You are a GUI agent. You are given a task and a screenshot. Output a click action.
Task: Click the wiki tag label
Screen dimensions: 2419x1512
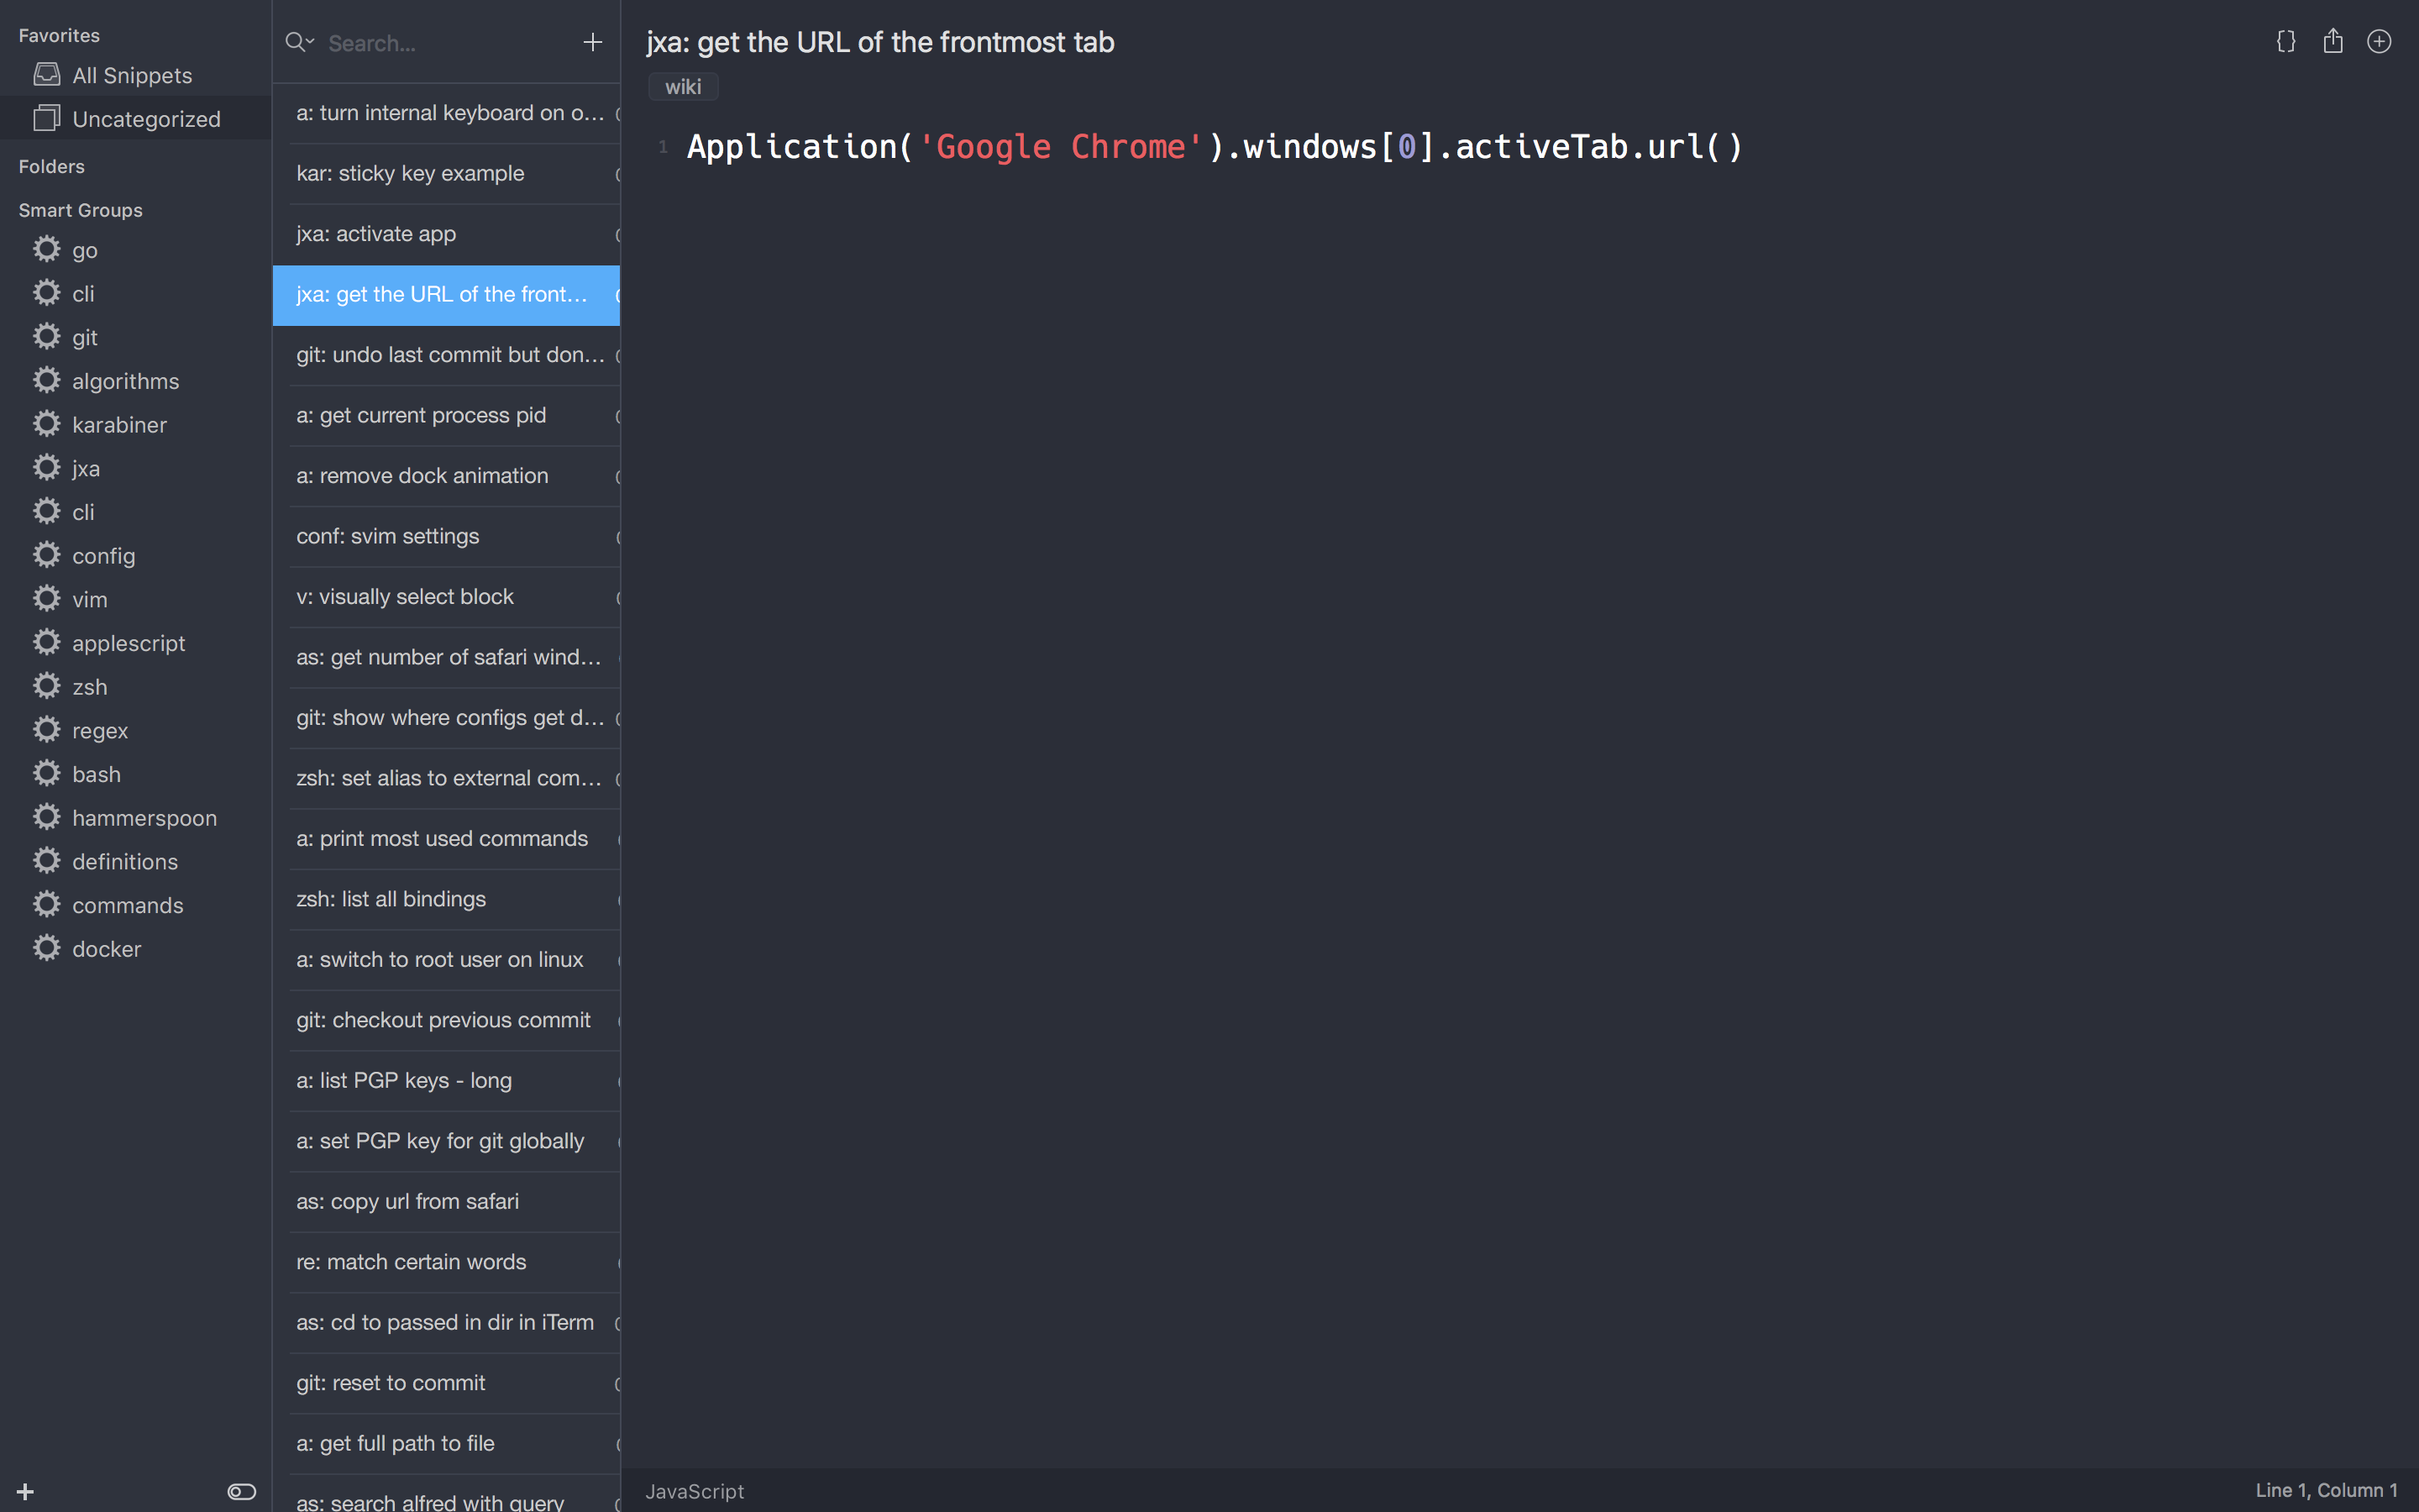(x=683, y=87)
